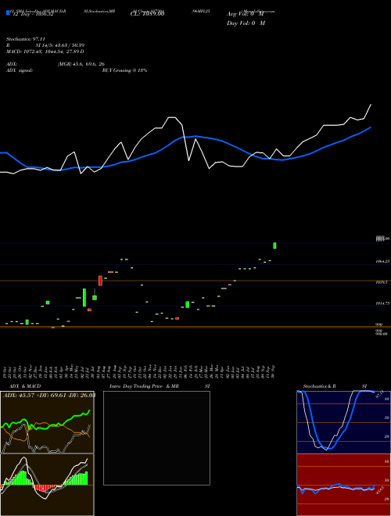Screen dimensions: 391x516
Task: Click the '1039.5' price axis label
Action: 382,282
